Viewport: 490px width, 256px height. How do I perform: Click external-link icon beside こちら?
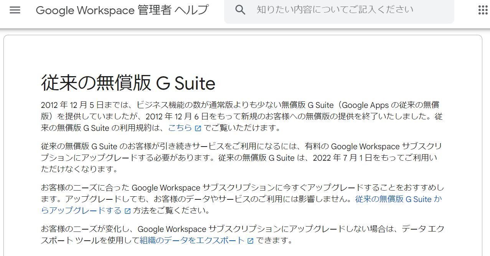[x=198, y=129]
